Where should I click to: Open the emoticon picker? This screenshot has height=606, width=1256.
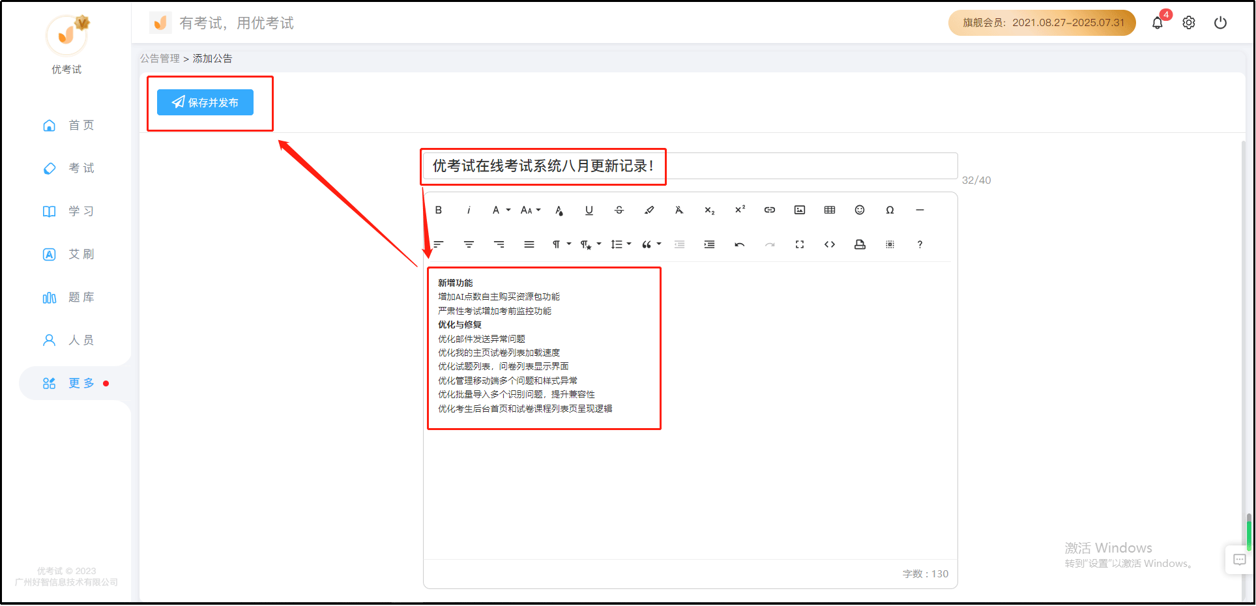[860, 210]
